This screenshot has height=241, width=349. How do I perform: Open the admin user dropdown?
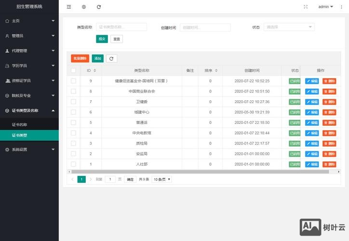click(x=326, y=7)
